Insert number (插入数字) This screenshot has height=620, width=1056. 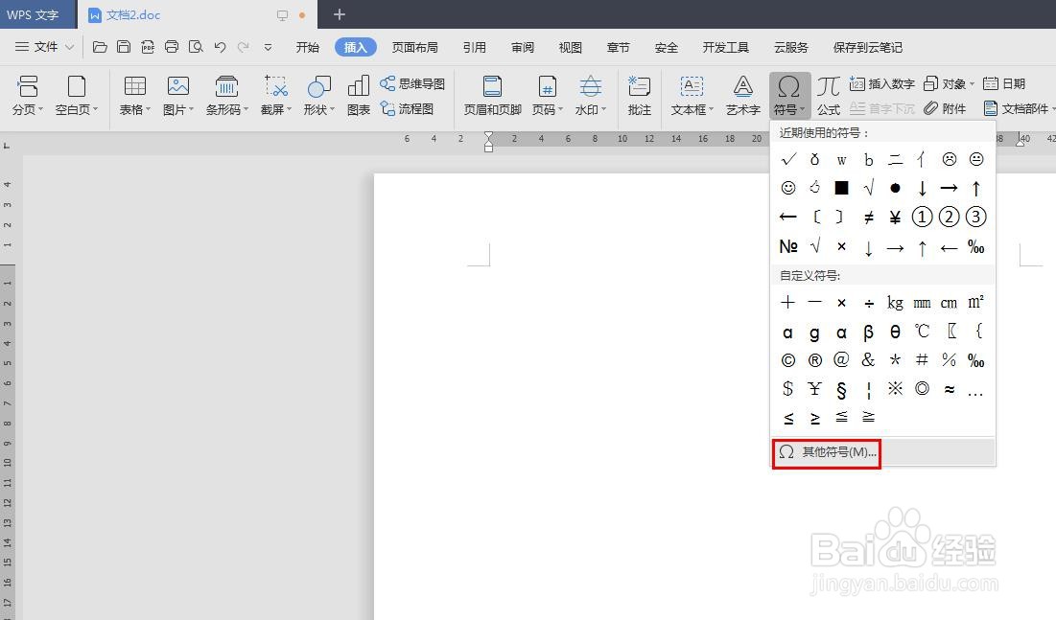(x=882, y=83)
